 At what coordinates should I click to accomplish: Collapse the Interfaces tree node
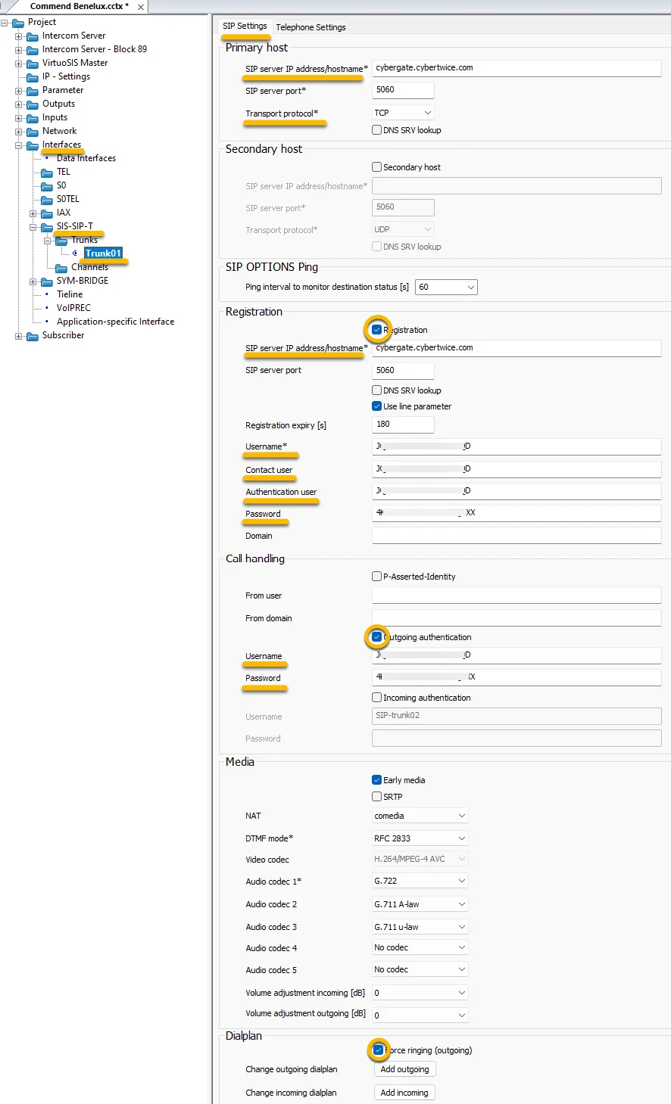pos(19,145)
